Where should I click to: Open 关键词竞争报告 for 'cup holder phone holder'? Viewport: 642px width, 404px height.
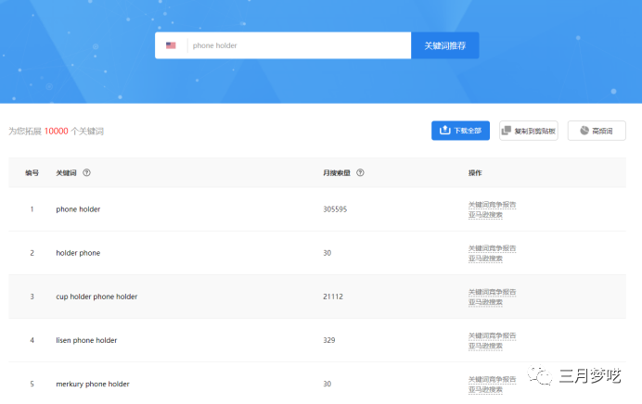tap(492, 292)
